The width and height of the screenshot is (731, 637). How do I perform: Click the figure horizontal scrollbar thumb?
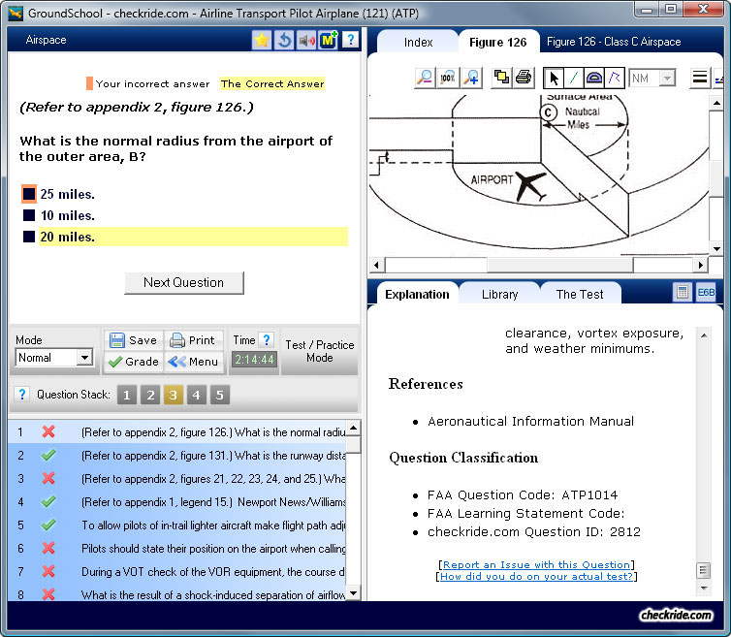[560, 266]
